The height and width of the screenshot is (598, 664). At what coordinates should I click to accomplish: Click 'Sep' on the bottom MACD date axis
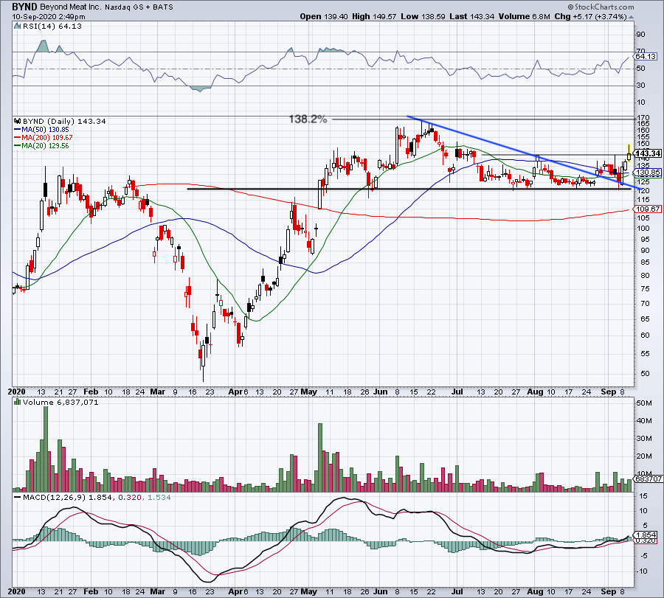tap(609, 591)
